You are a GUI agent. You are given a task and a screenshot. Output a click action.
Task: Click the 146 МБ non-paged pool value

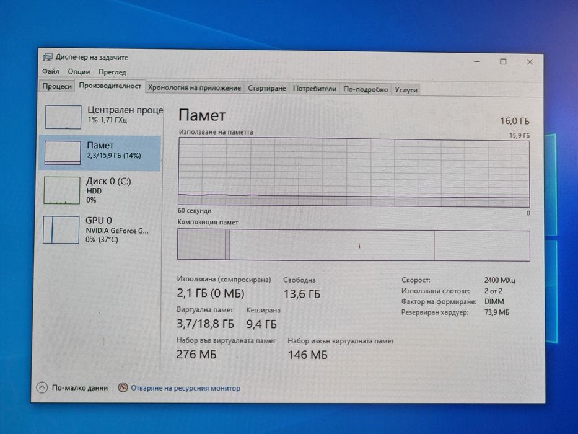[x=307, y=355]
